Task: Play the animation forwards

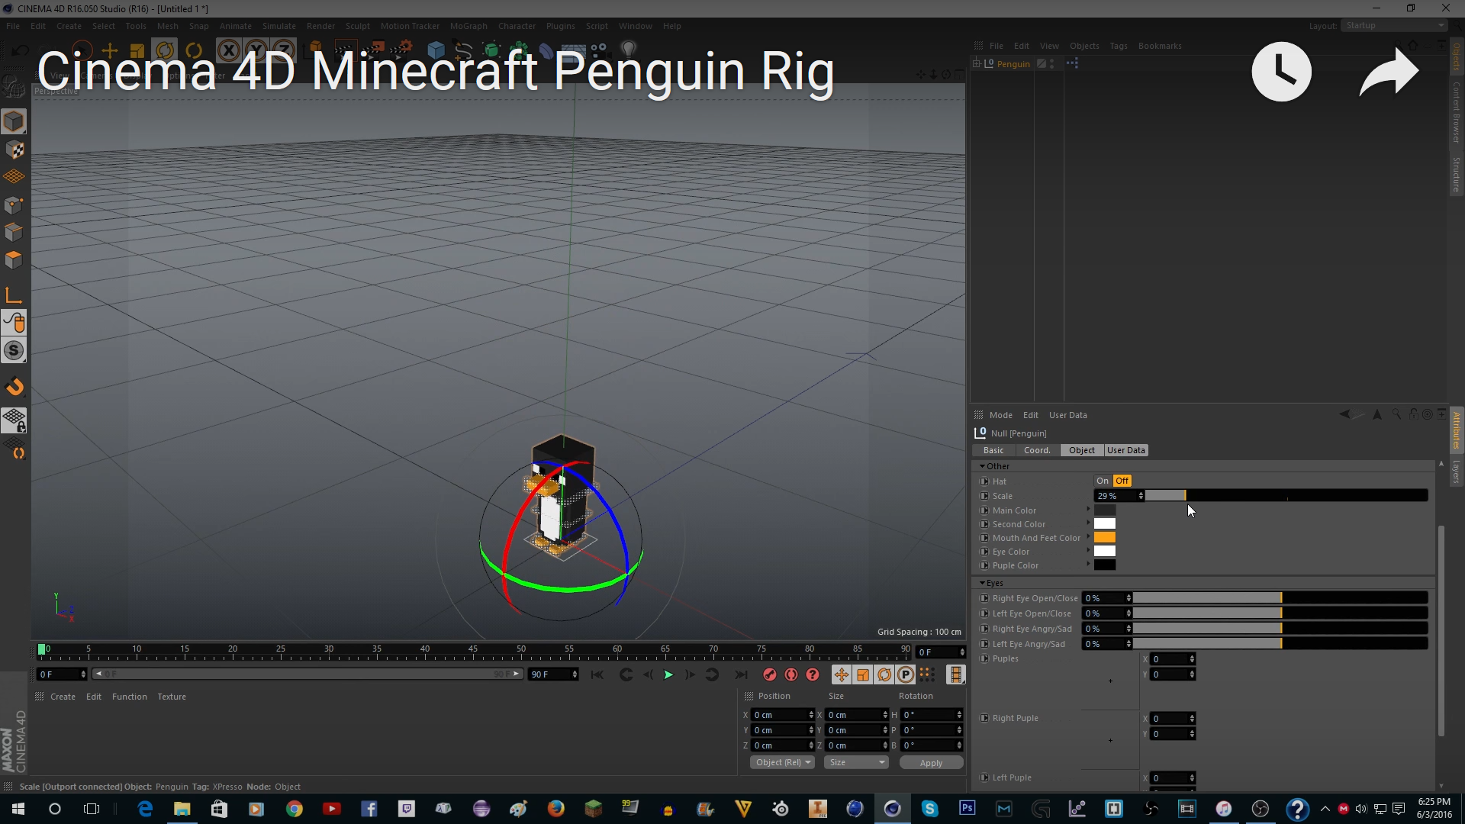Action: point(668,674)
